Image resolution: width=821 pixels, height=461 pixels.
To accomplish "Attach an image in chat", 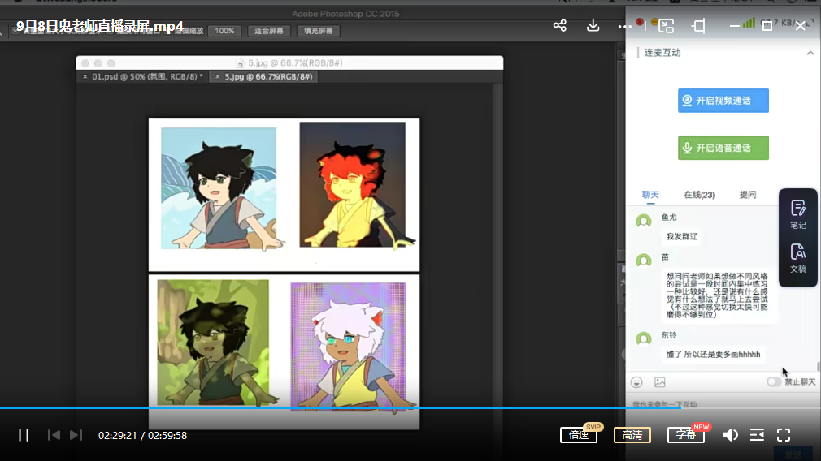I will coord(660,382).
